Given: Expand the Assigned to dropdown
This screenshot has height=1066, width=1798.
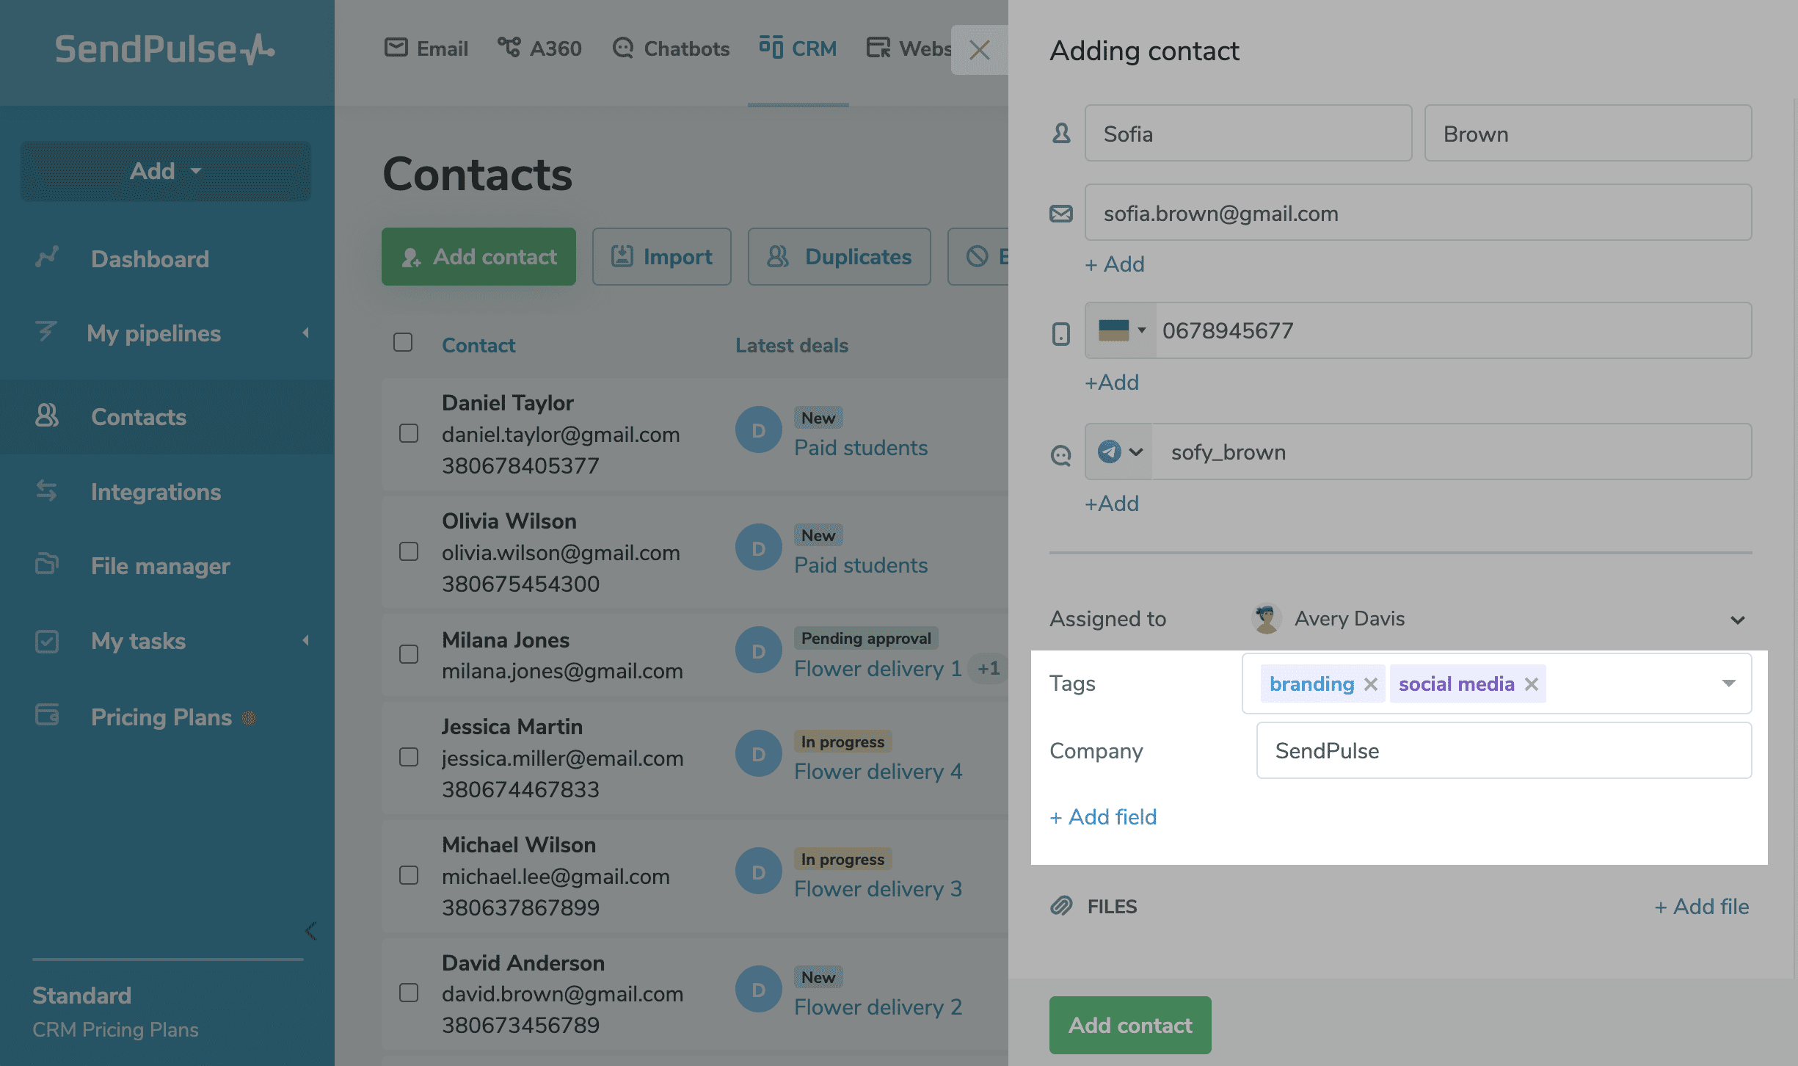Looking at the screenshot, I should 1737,620.
